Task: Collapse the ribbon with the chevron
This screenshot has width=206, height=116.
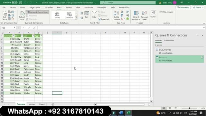Action: tap(204, 23)
